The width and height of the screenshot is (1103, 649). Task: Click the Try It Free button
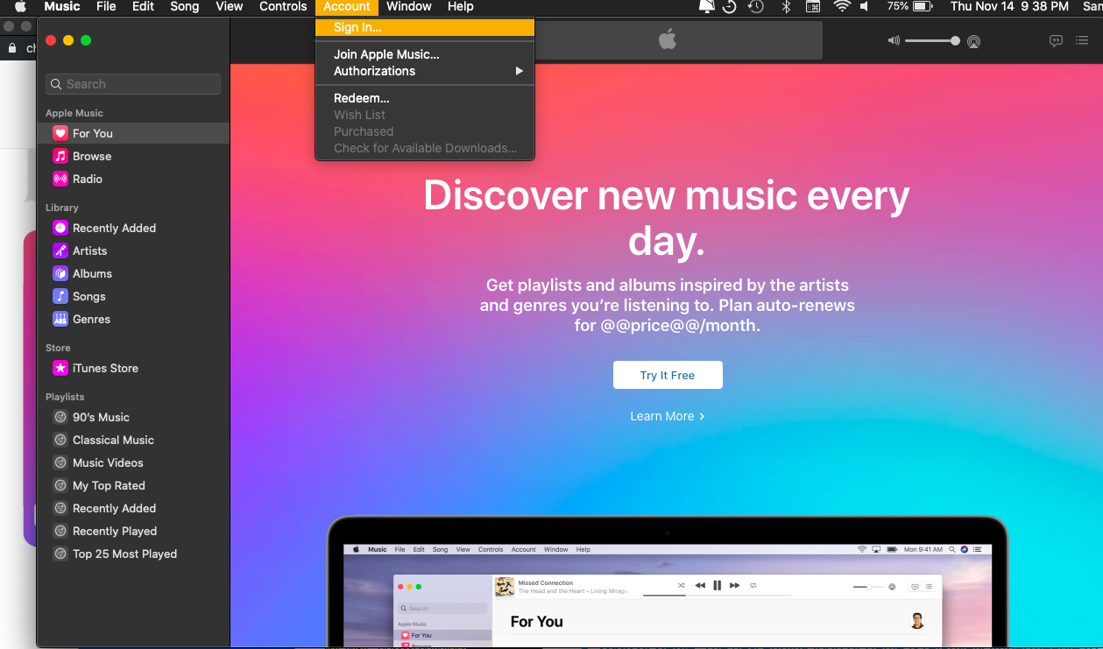[x=668, y=375]
